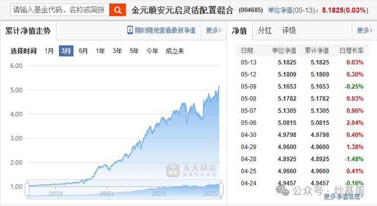377x206 pixels.
Task: Click the 日增长率 column header
Action: coord(351,50)
